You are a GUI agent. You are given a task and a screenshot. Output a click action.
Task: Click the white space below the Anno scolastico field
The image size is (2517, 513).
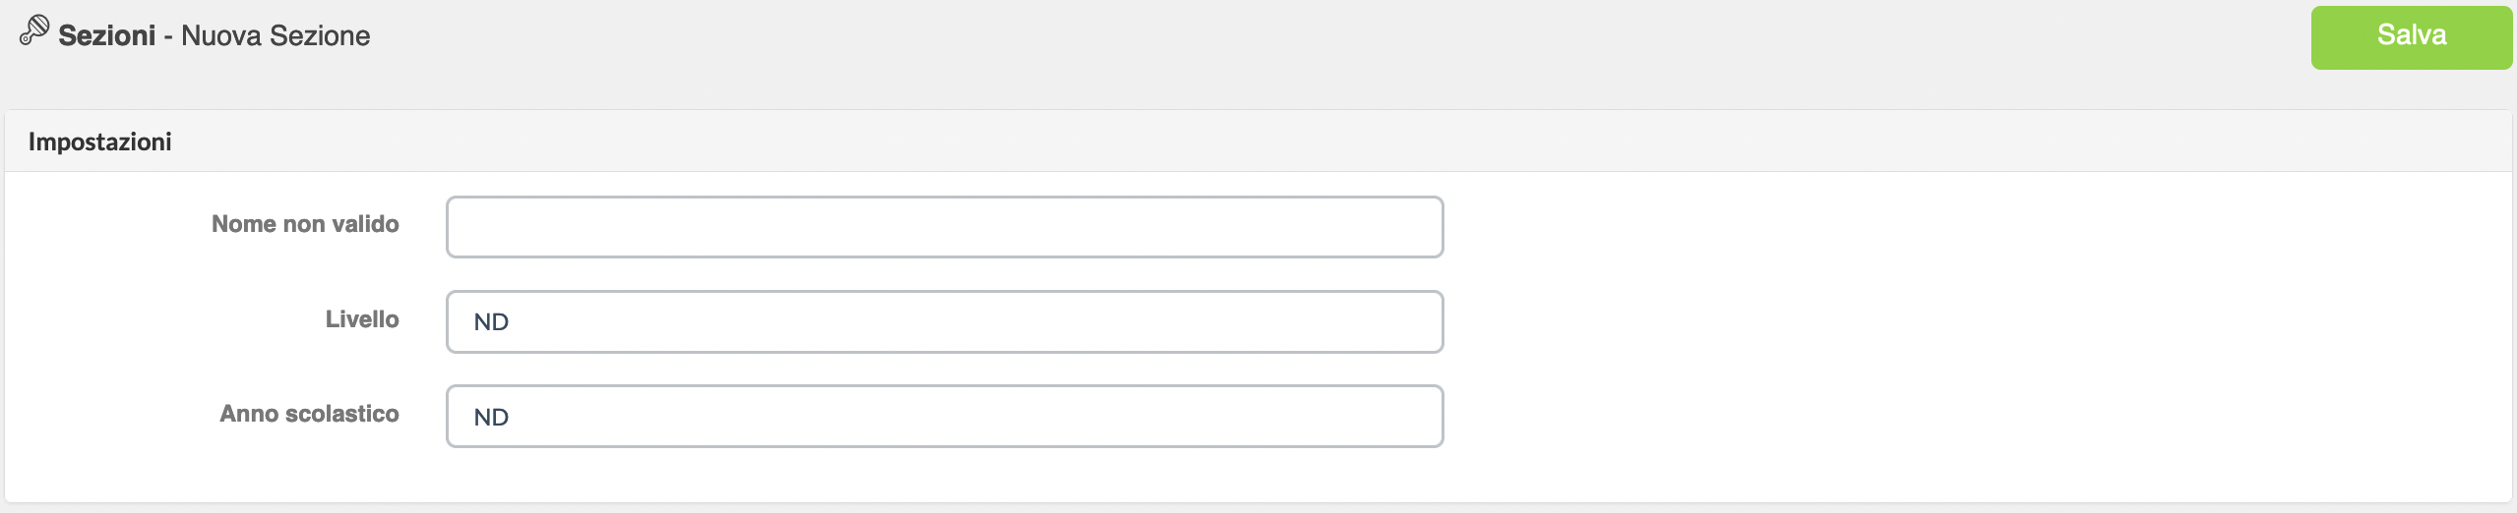[x=945, y=476]
